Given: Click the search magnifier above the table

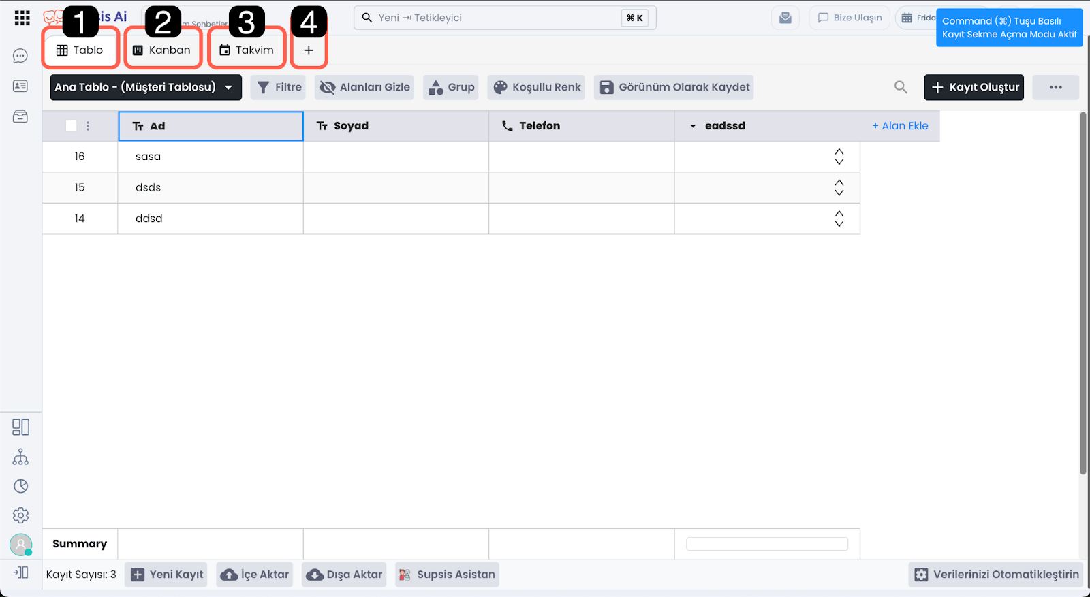Looking at the screenshot, I should [901, 87].
